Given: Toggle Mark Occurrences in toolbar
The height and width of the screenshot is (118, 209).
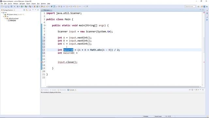Looking at the screenshot, I should click(54, 7).
